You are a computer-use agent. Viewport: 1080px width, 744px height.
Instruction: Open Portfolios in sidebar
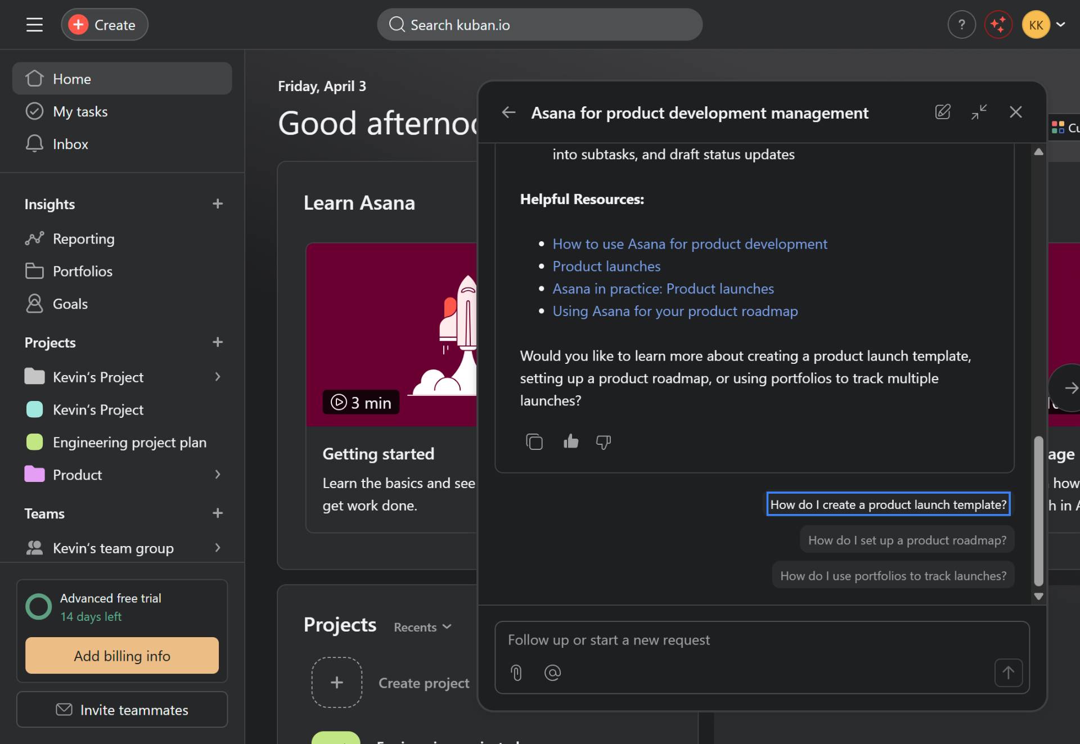point(122,272)
